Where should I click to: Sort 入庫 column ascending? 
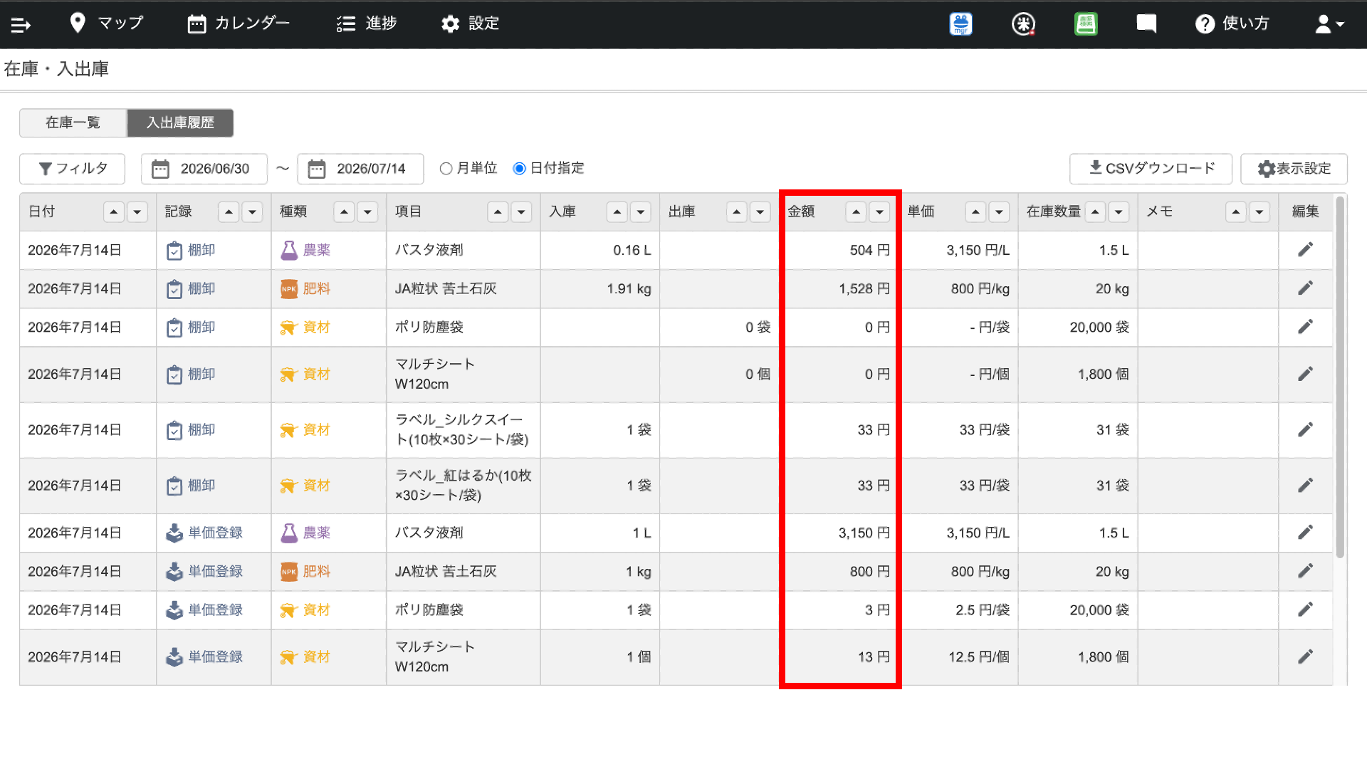pyautogui.click(x=617, y=211)
